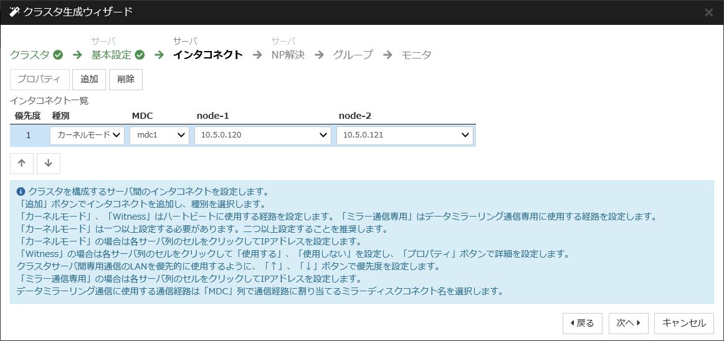Open the node-1 IP address dropdown
Screen dimensions: 724x341
click(262, 135)
